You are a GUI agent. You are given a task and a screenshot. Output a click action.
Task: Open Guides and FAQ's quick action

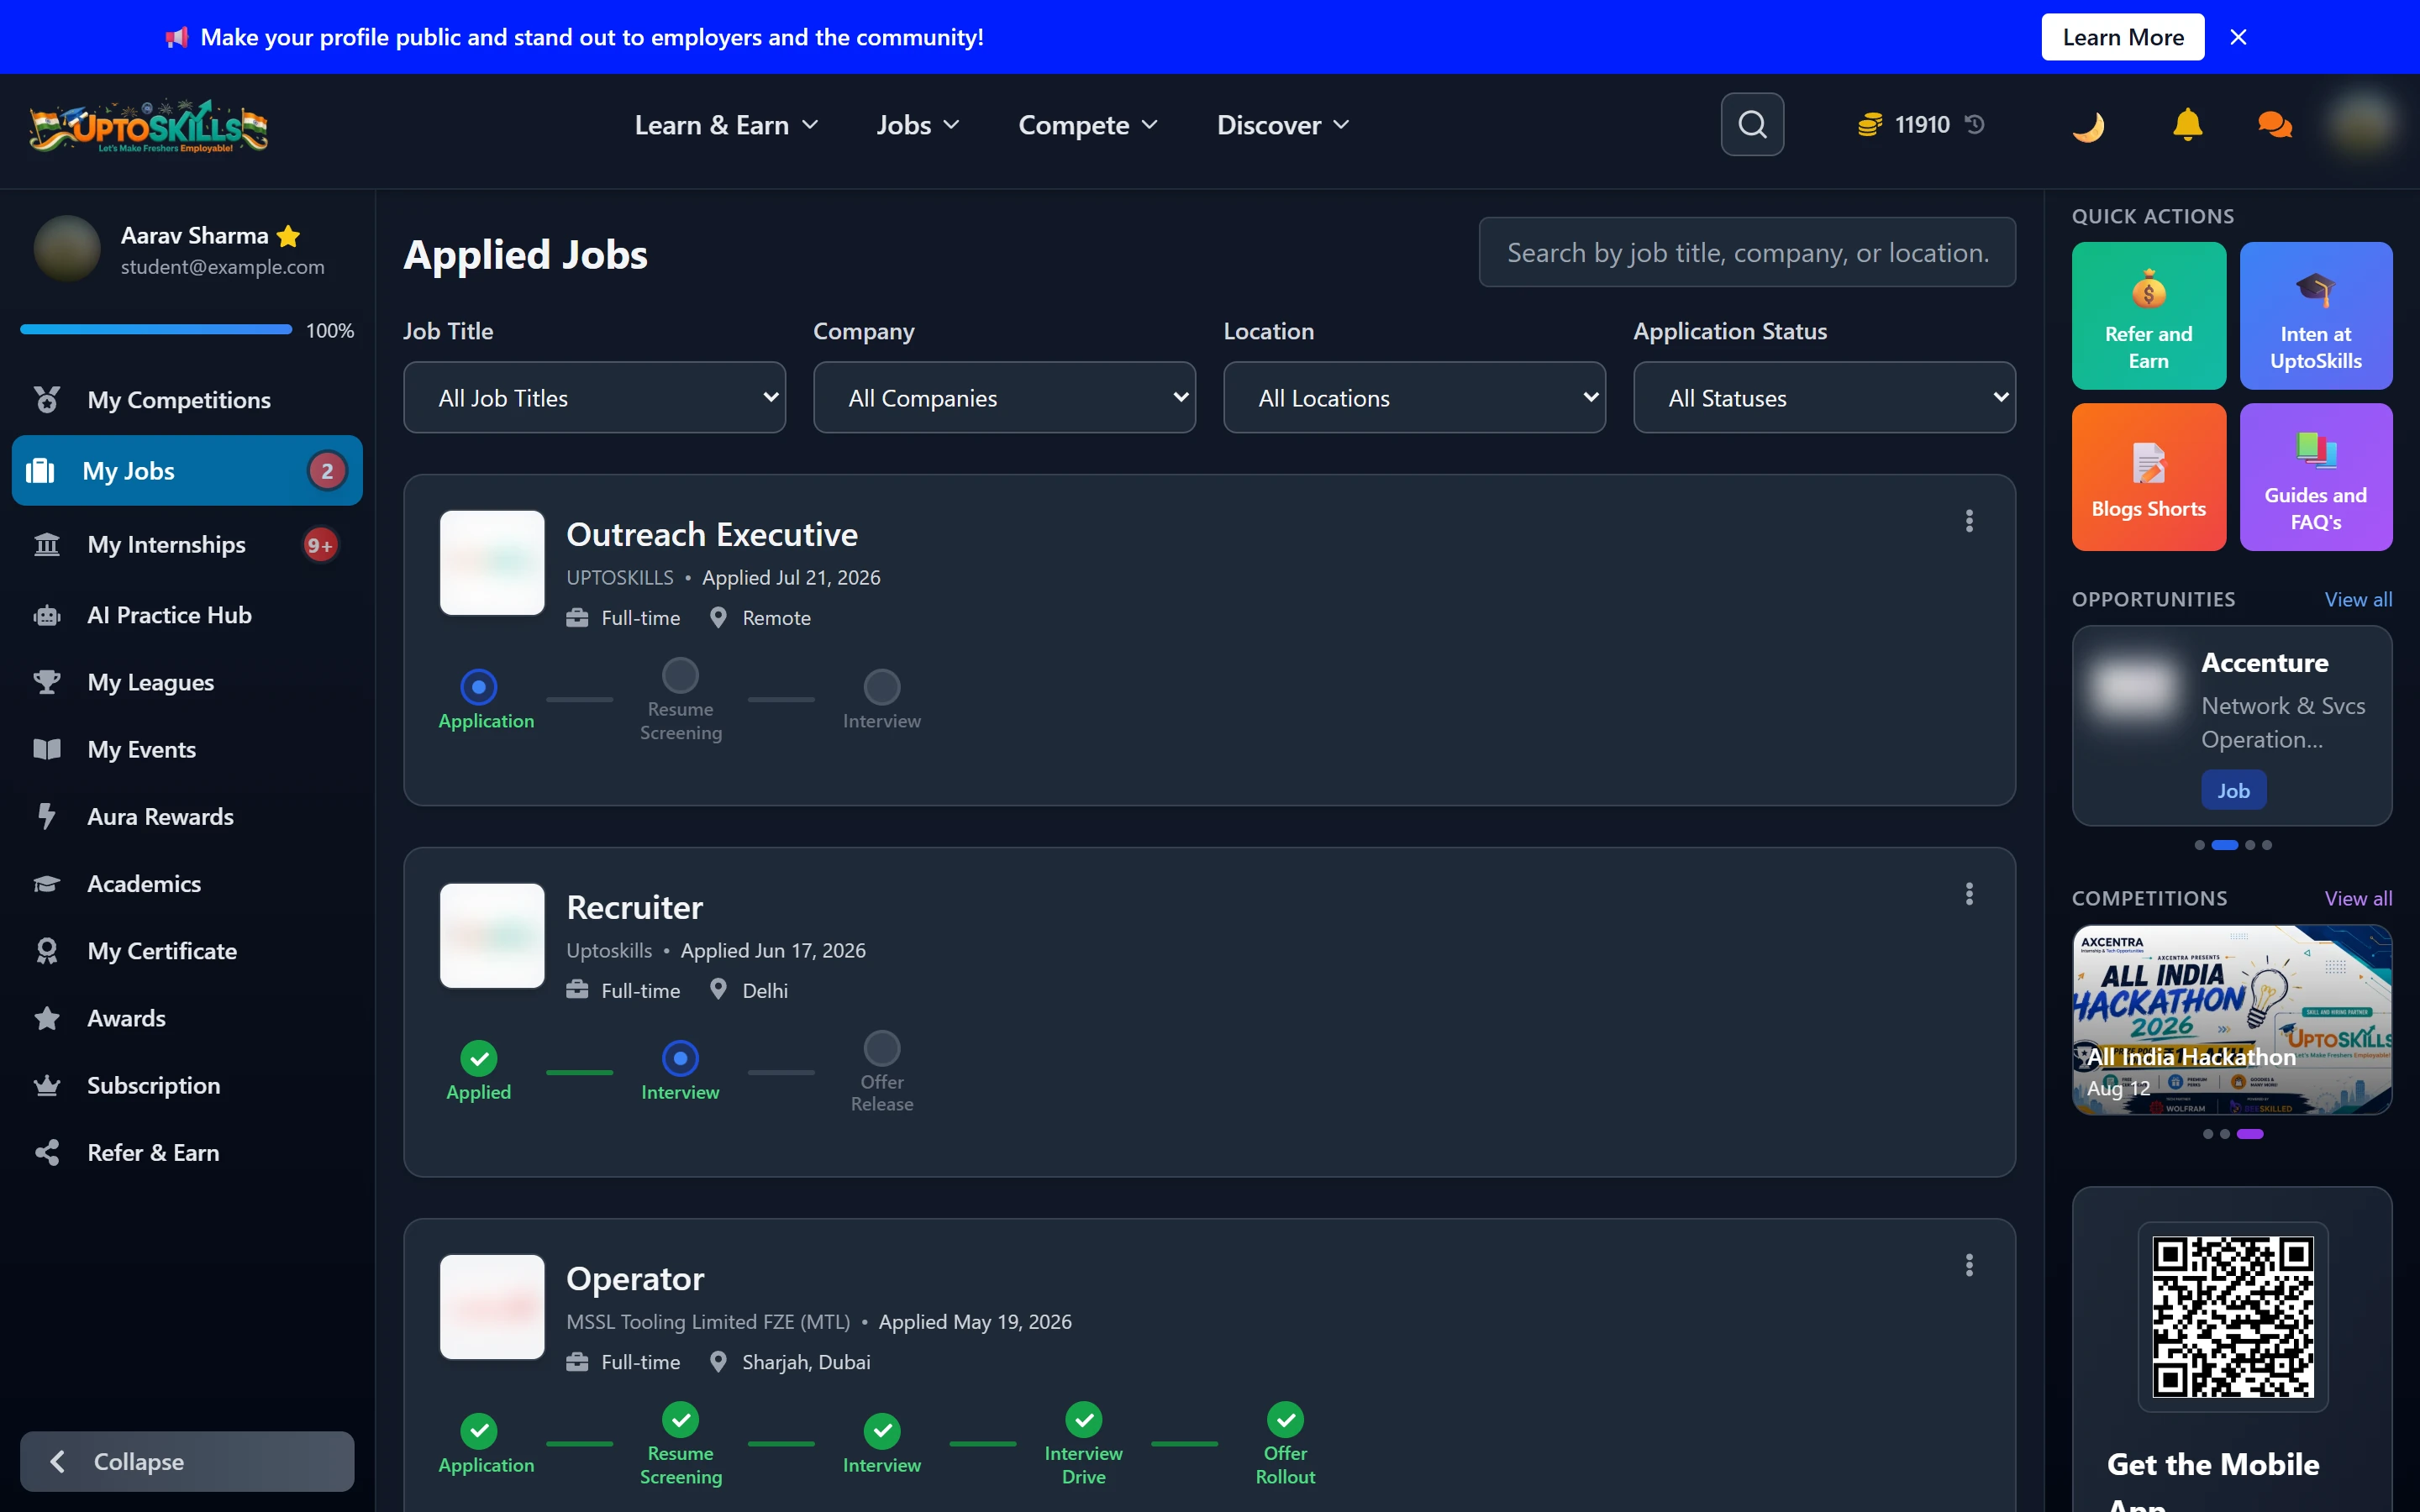point(2316,477)
